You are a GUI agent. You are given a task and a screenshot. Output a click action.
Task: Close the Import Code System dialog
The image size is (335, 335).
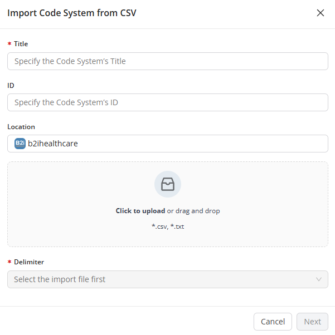click(x=321, y=13)
